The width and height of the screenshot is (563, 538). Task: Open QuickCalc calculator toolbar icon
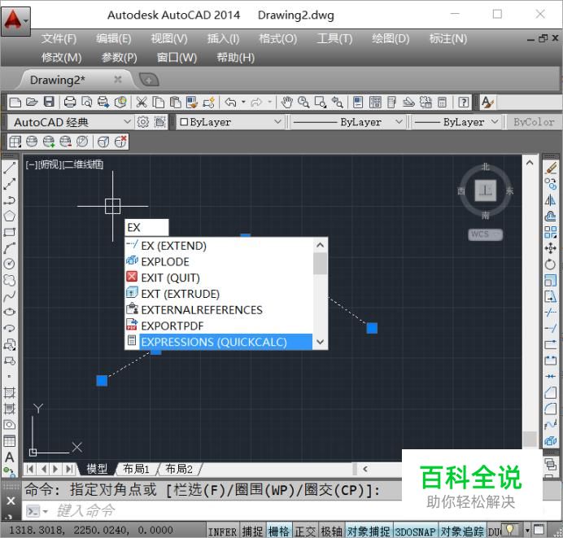pyautogui.click(x=442, y=103)
